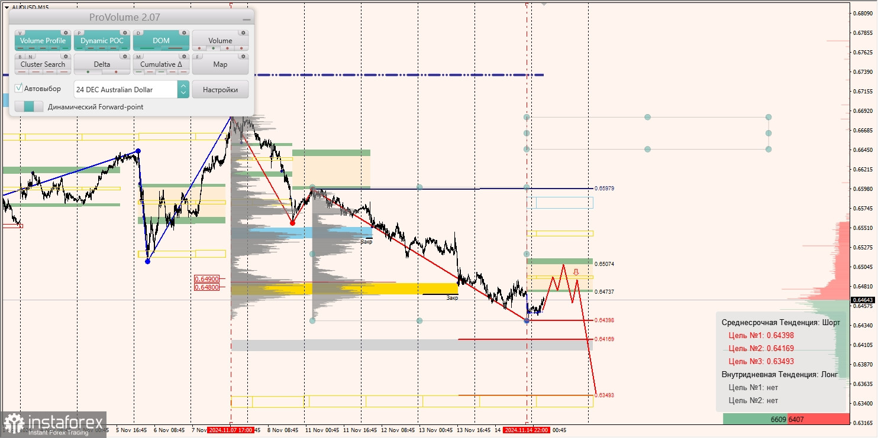Viewport: 878px width, 438px height.
Task: Click the Внутридневная Тенденция: Лонг text
Action: tap(780, 374)
